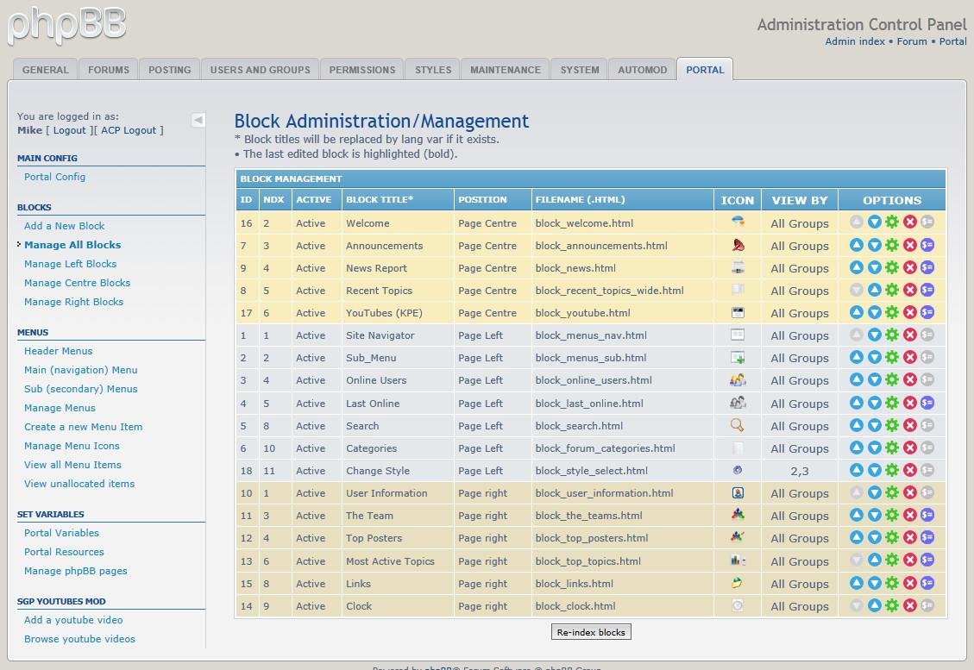This screenshot has height=670, width=974.
Task: Edit the Last Online block via its gear icon
Action: (x=893, y=403)
